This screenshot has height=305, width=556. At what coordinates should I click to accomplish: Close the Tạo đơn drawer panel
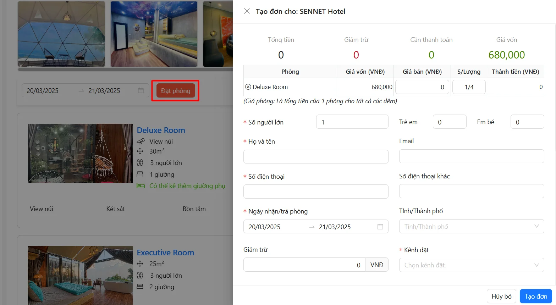coord(247,11)
